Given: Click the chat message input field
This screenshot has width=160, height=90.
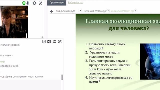Looking at the screenshot, I should (30, 85).
